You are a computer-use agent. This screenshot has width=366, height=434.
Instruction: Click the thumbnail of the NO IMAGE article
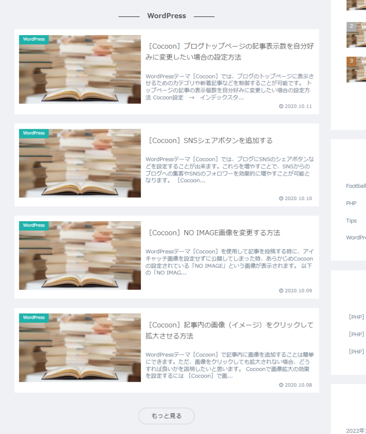(80, 255)
